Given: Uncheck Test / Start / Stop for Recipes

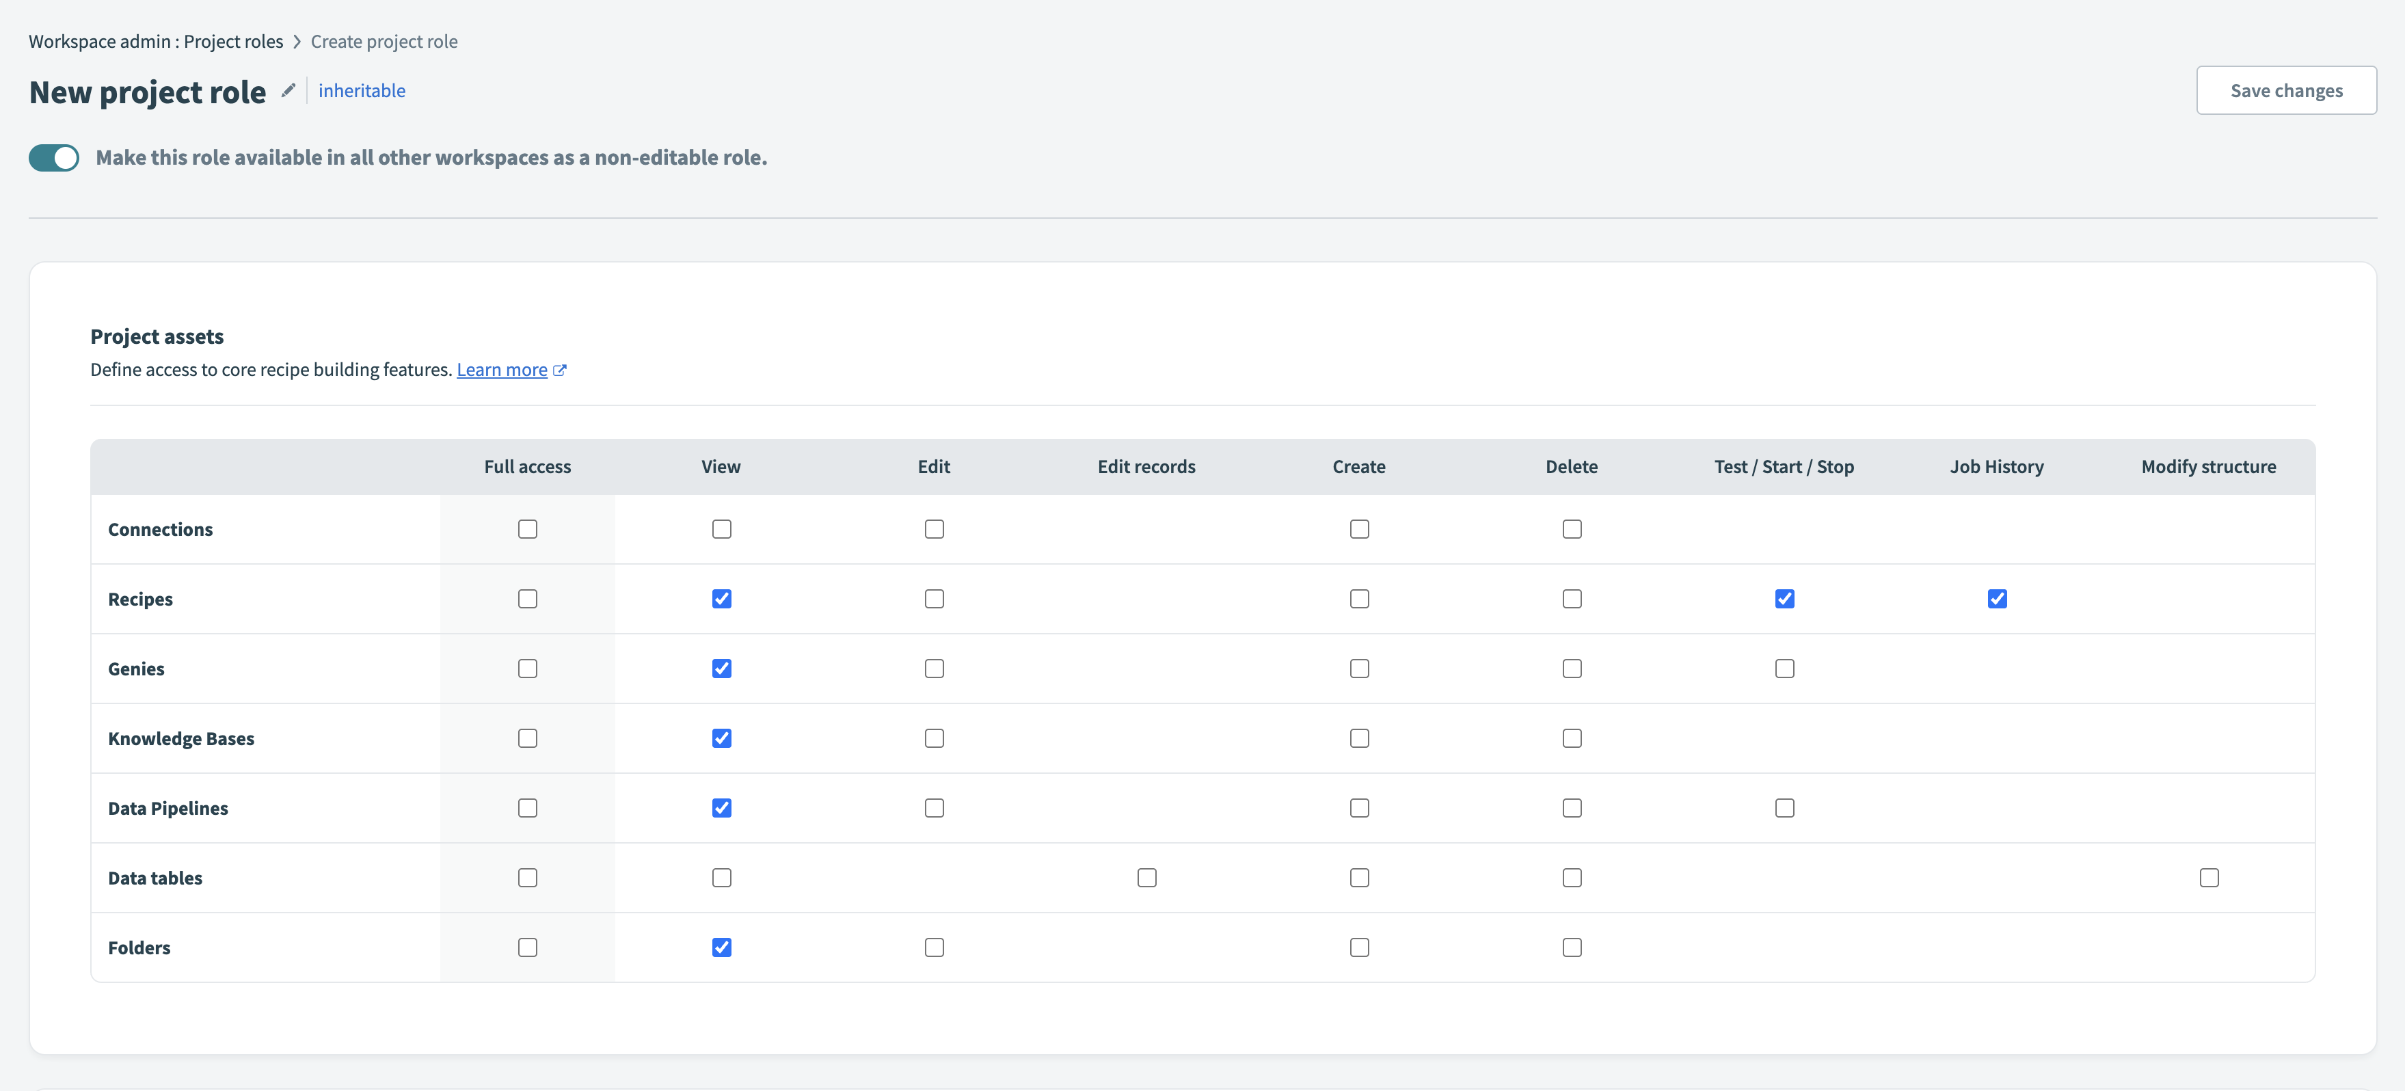Looking at the screenshot, I should pyautogui.click(x=1784, y=598).
